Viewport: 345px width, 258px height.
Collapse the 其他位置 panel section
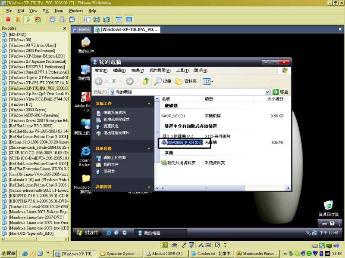pos(149,148)
